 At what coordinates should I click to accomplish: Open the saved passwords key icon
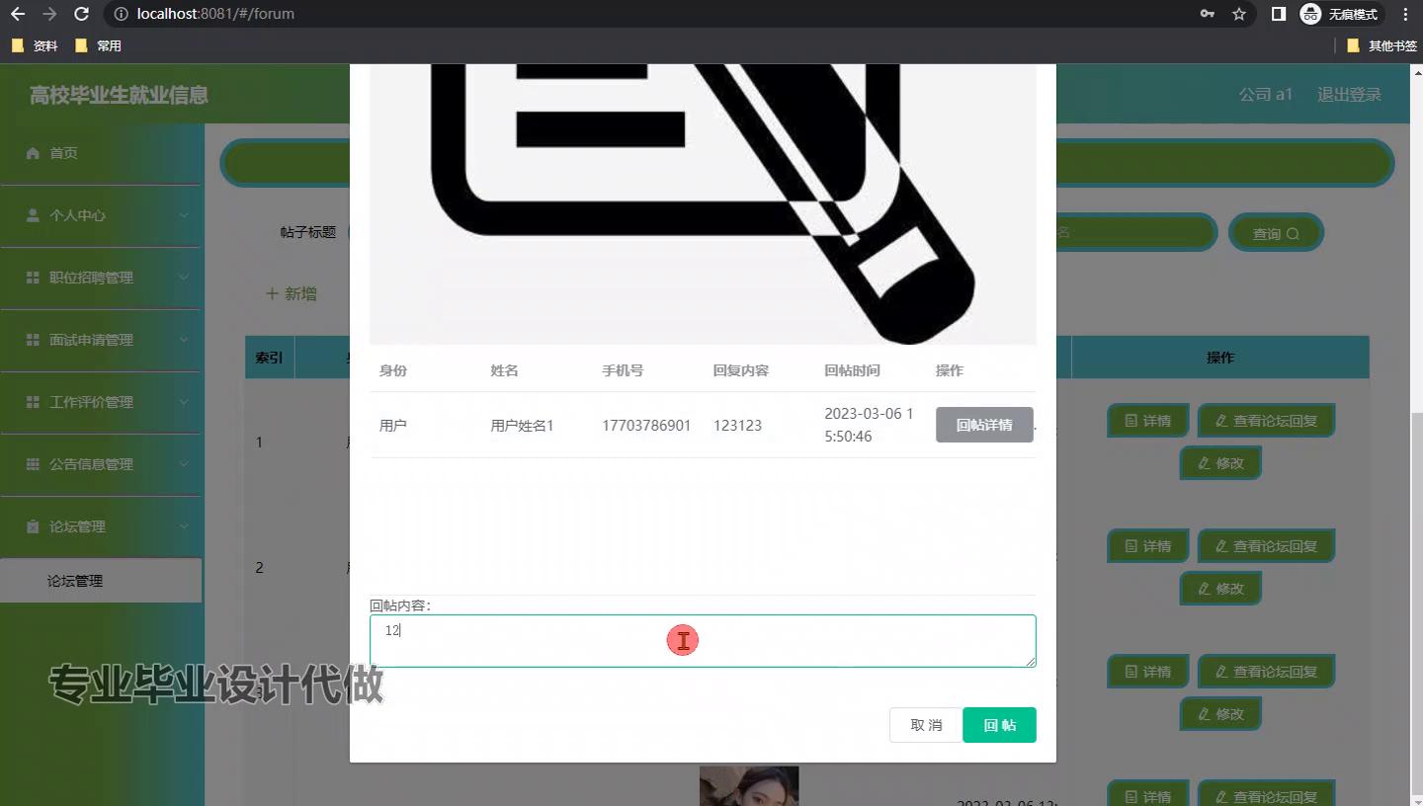tap(1207, 14)
